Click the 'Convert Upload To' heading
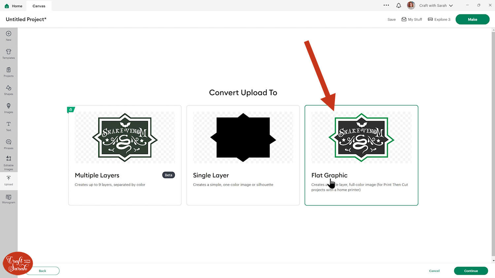Image resolution: width=495 pixels, height=278 pixels. pos(243,93)
